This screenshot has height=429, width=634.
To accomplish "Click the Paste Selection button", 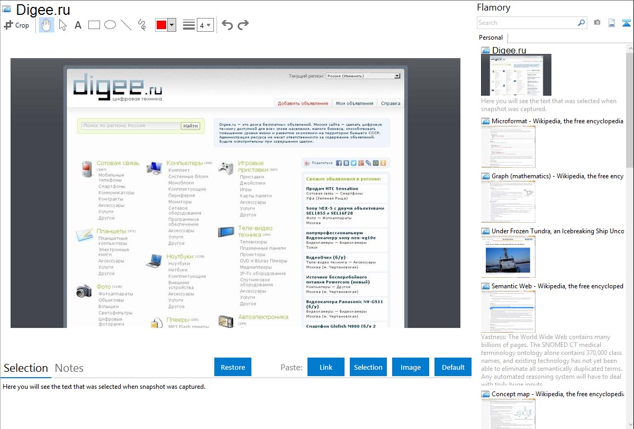I will (368, 367).
